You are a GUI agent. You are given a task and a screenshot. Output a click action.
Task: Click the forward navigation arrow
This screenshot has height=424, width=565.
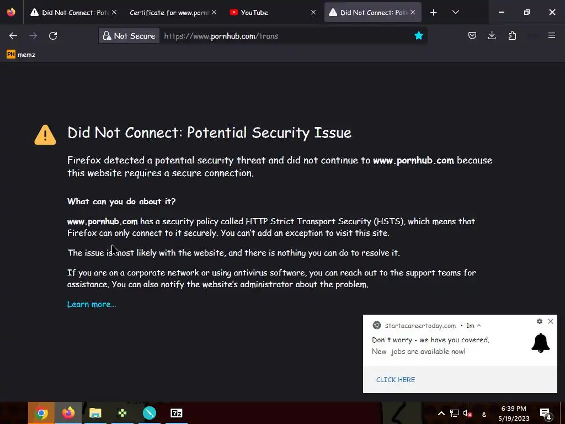(x=33, y=36)
